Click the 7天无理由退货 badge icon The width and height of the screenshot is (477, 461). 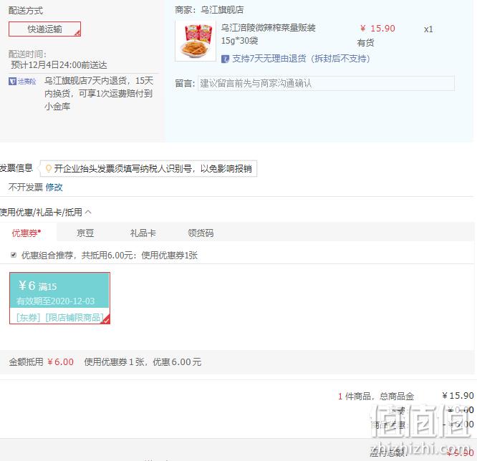pos(225,59)
